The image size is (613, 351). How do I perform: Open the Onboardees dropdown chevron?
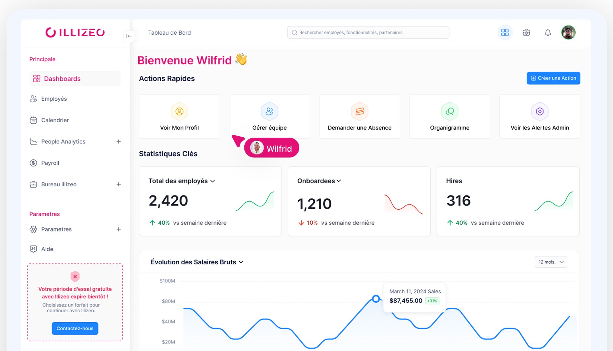339,181
